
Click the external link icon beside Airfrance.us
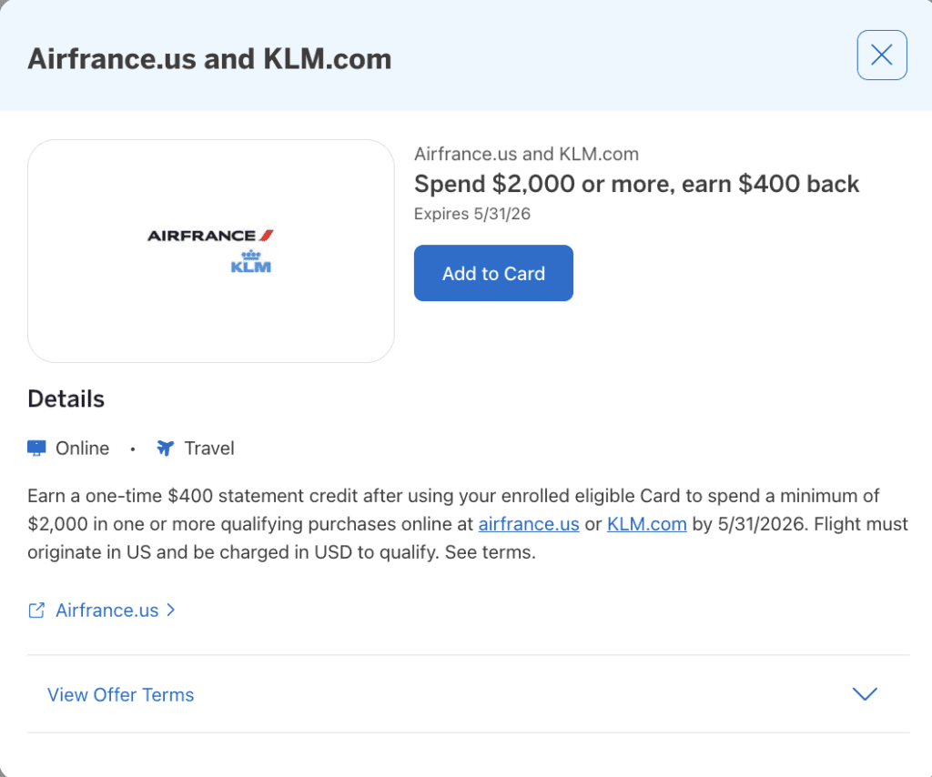click(36, 610)
